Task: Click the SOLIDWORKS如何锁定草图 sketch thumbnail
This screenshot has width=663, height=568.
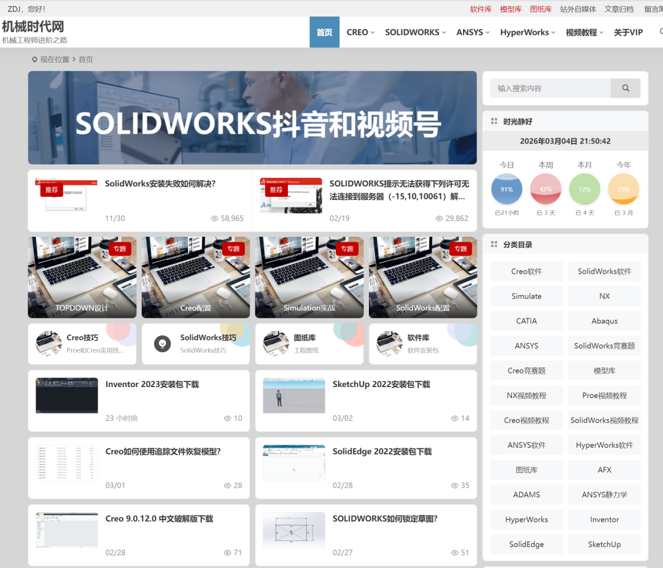Action: [x=294, y=530]
